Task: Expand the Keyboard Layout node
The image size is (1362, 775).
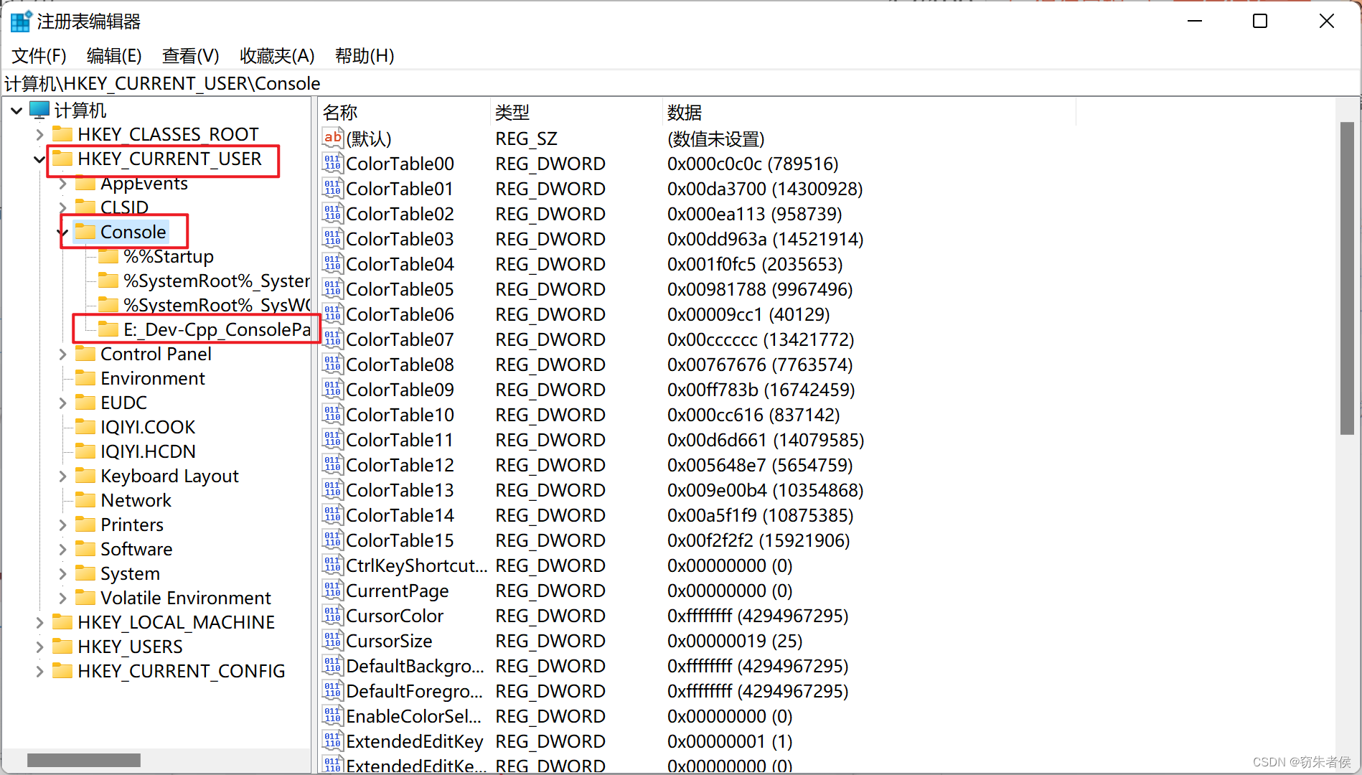Action: click(x=62, y=475)
